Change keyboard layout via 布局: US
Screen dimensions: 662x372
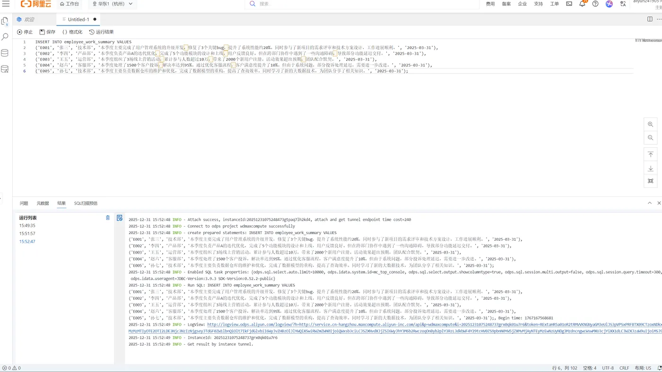coord(643,368)
